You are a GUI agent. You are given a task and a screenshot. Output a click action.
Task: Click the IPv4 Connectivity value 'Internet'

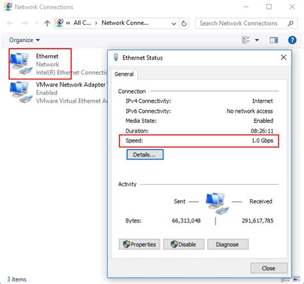click(262, 101)
